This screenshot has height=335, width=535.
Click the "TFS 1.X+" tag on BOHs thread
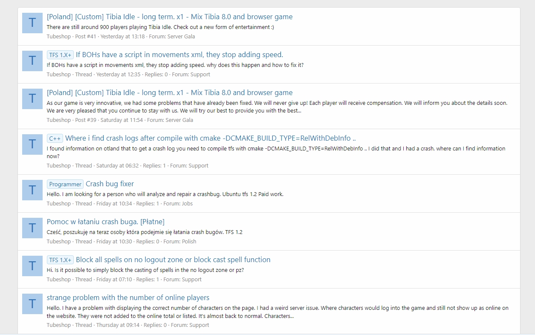(x=60, y=55)
